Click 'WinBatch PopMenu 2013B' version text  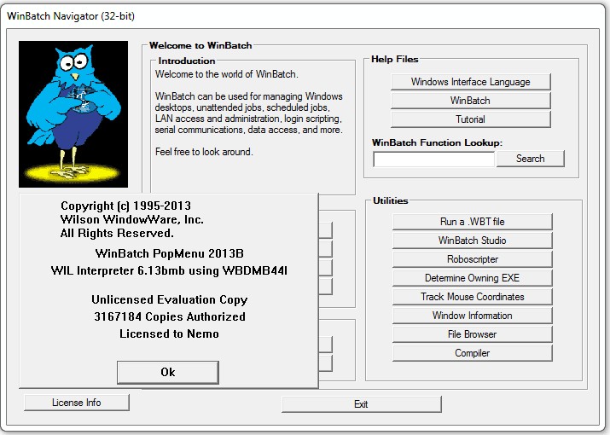[170, 253]
